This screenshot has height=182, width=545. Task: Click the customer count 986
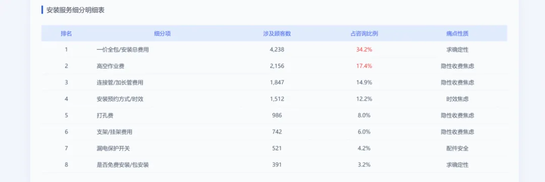coord(277,115)
